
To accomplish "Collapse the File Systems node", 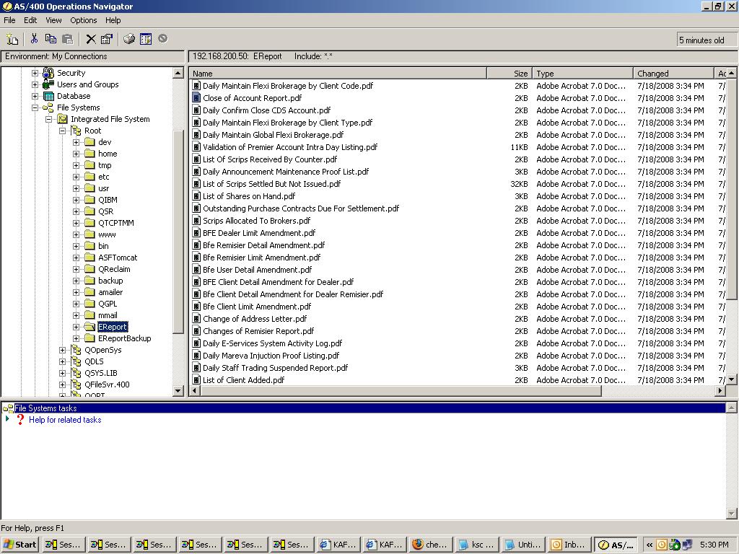I will 35,108.
